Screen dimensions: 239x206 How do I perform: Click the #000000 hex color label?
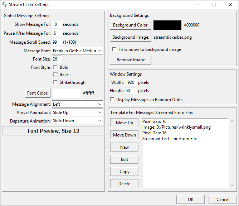(x=192, y=25)
